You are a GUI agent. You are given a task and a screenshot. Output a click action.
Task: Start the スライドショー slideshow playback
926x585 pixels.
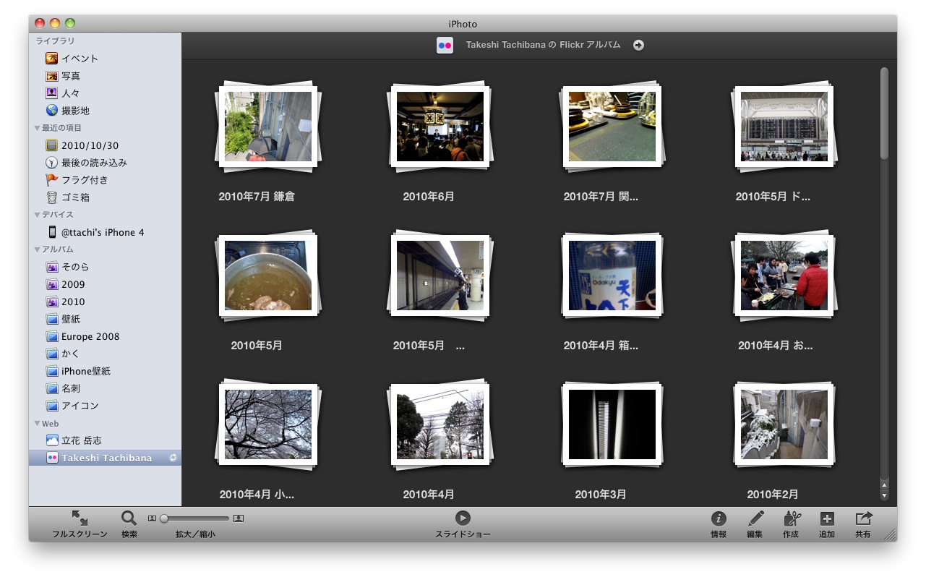[x=463, y=518]
